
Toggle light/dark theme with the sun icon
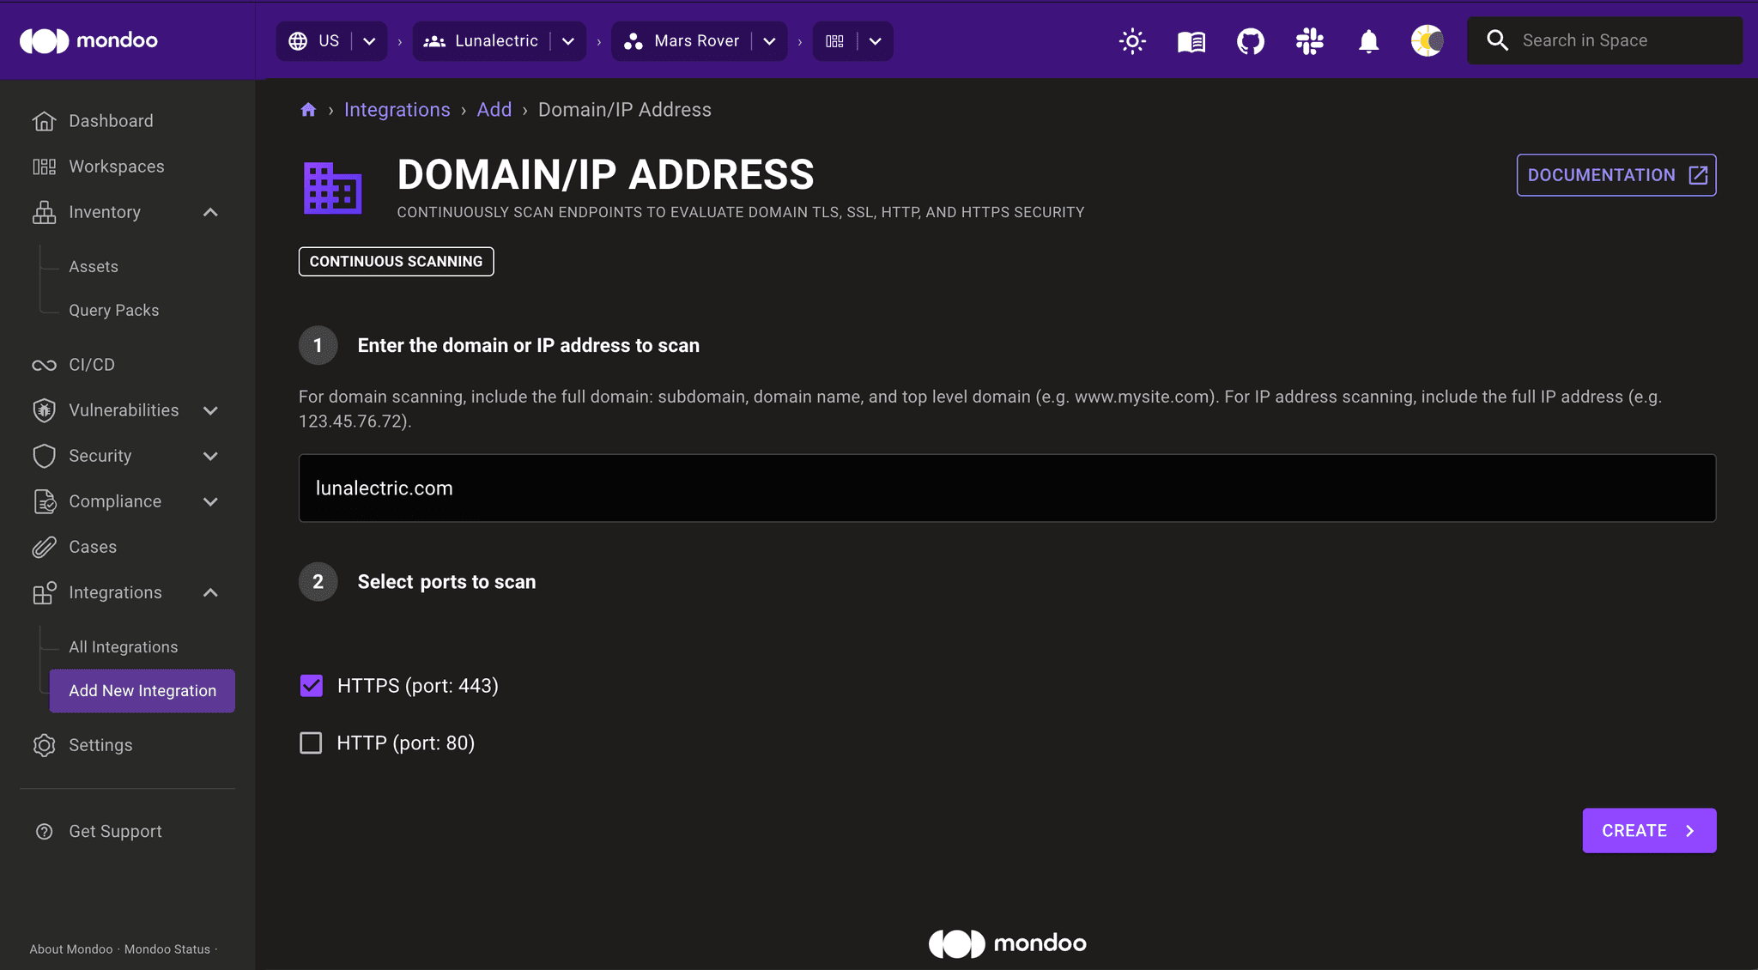(x=1131, y=40)
